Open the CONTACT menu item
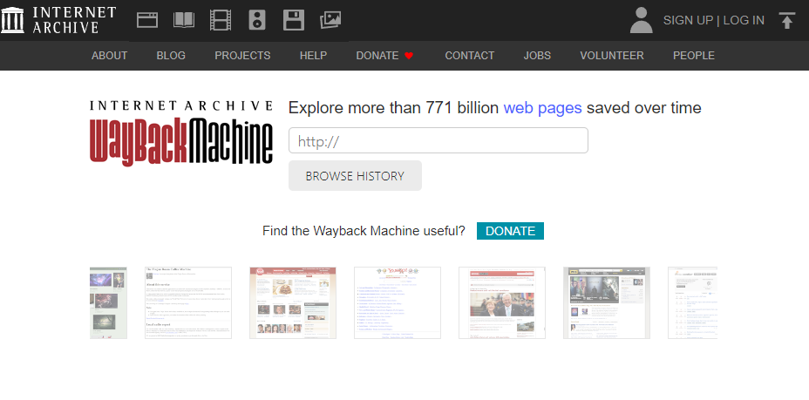This screenshot has width=809, height=400. 470,56
